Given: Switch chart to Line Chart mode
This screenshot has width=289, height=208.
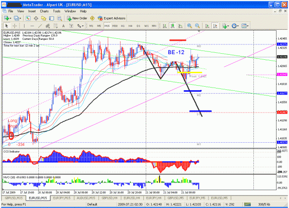Looking at the screenshot, I should [180, 26].
